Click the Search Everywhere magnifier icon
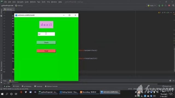Viewport: 175px width, 98px height. [173, 5]
